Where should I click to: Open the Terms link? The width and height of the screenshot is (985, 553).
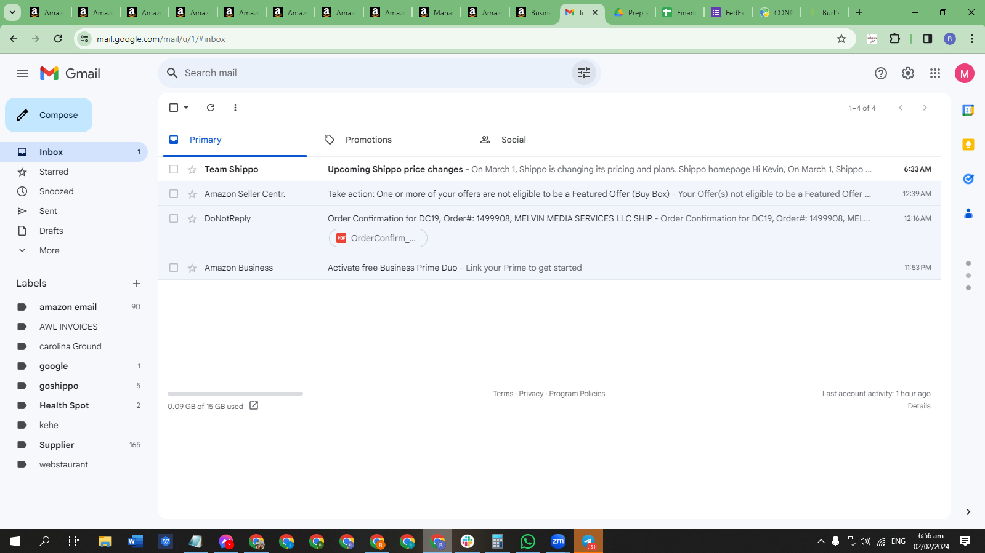pyautogui.click(x=503, y=394)
